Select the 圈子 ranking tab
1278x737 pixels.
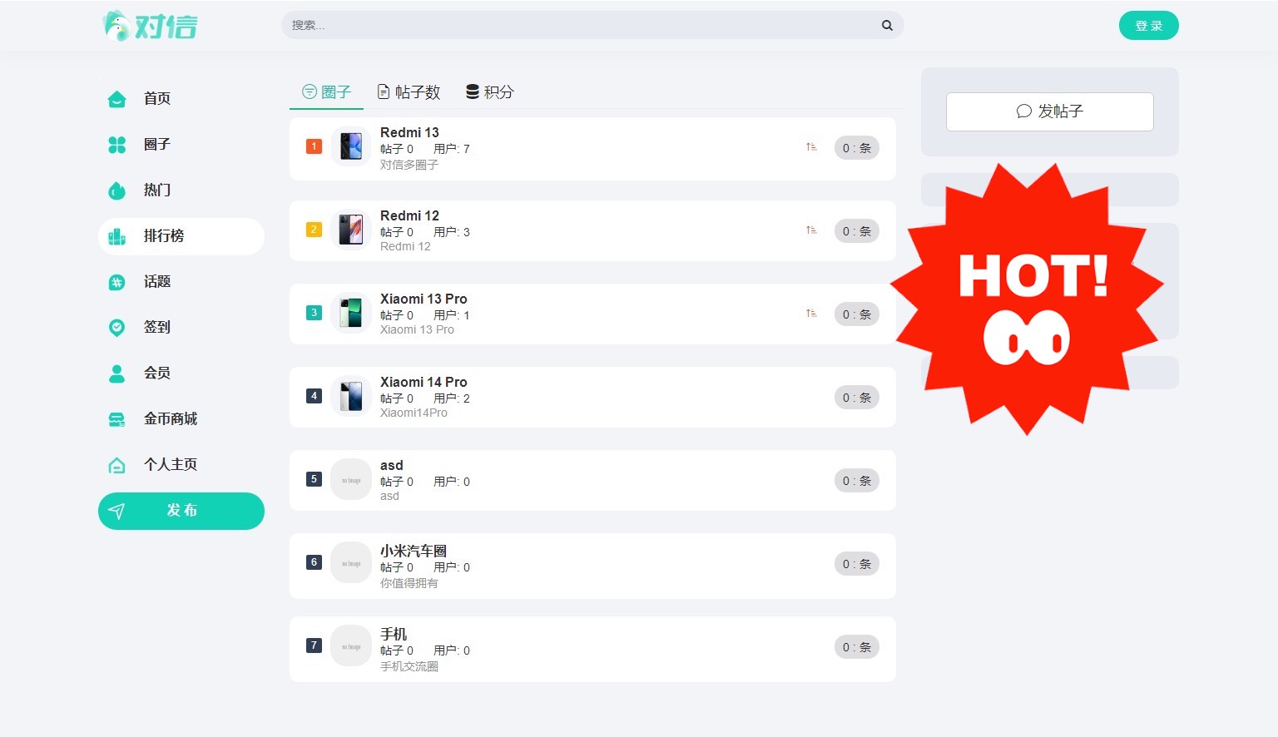[x=327, y=92]
